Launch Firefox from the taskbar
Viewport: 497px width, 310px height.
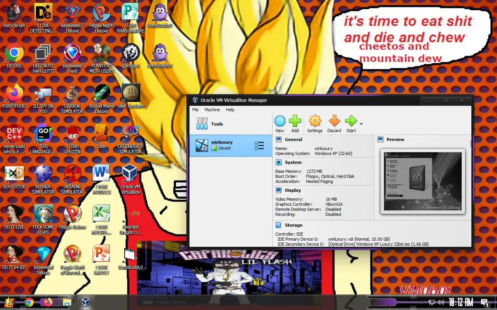pyautogui.click(x=48, y=303)
